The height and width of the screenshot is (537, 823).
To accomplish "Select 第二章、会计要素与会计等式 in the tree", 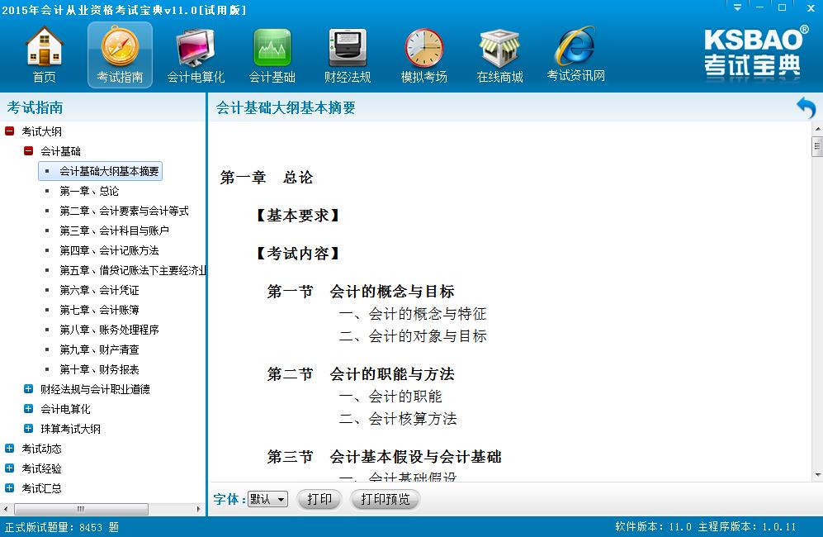I will 124,211.
